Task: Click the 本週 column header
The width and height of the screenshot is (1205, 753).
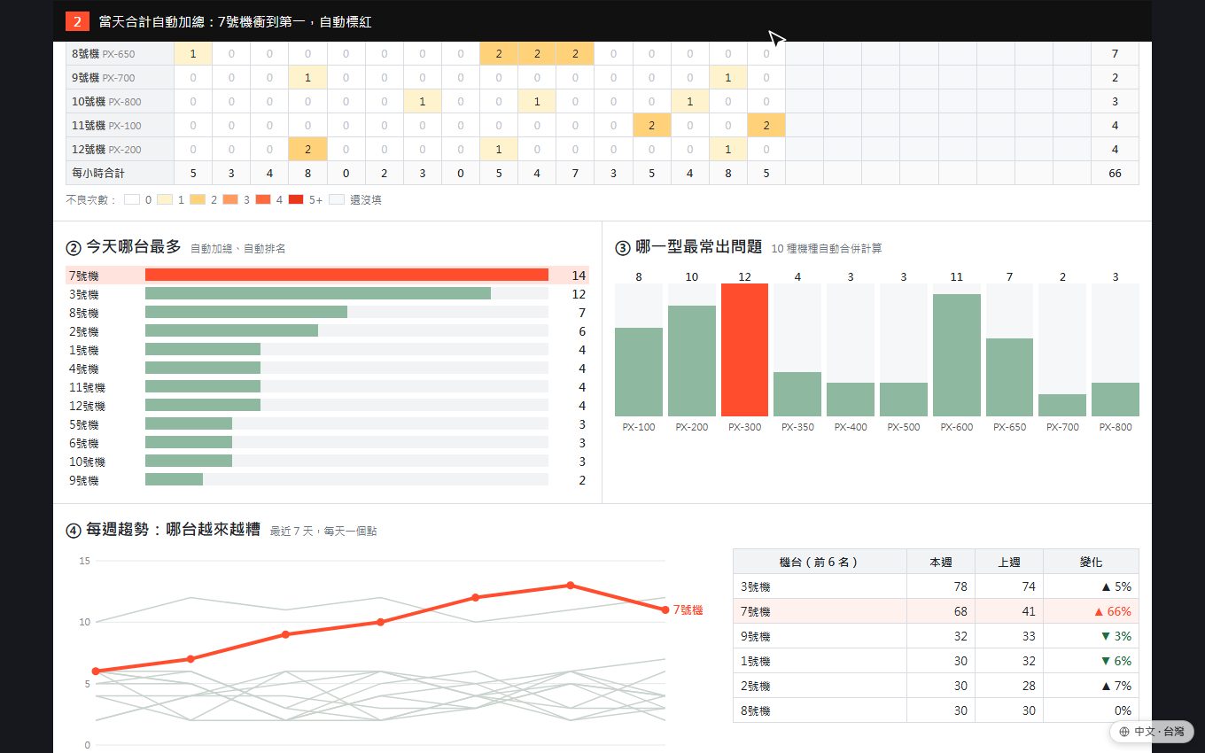Action: coord(941,562)
